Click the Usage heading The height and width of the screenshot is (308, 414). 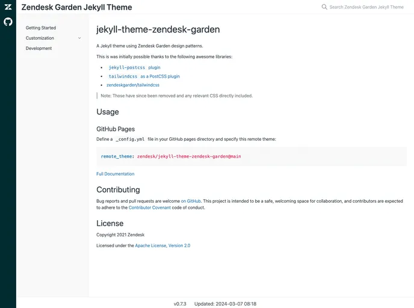click(x=108, y=112)
